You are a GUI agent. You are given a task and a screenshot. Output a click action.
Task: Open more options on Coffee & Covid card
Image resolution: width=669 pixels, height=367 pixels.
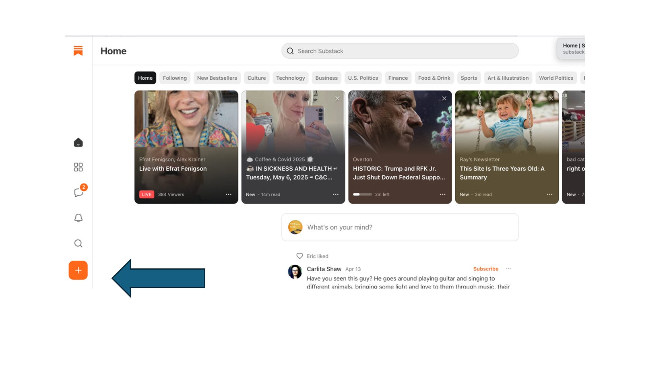(336, 194)
